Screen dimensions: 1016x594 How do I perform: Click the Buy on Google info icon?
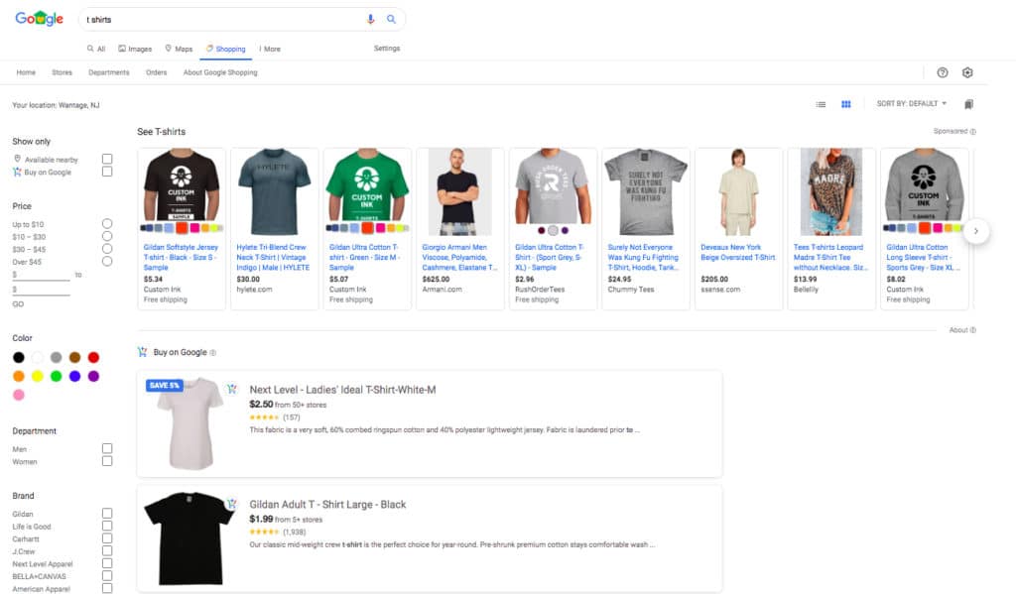click(212, 352)
